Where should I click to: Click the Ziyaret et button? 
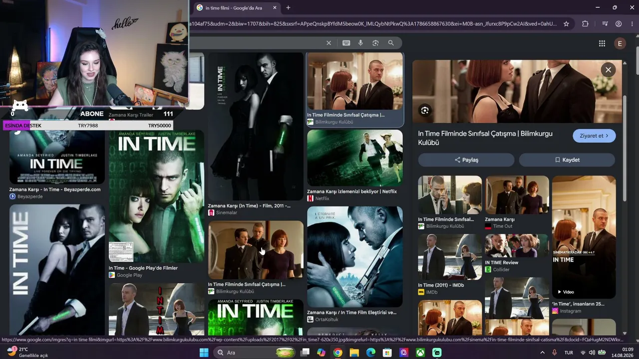point(594,136)
